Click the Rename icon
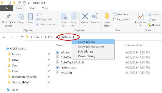 95,16
